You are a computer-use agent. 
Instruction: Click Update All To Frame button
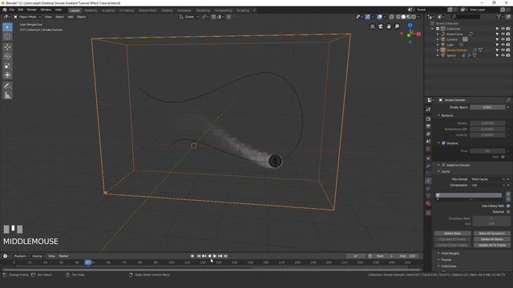491,246
